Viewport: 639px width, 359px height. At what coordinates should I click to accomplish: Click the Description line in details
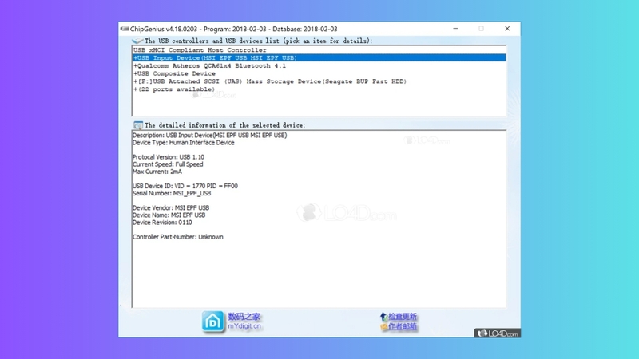pyautogui.click(x=209, y=135)
